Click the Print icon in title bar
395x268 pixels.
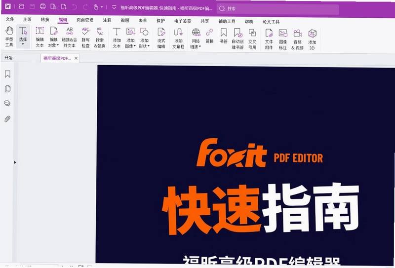click(x=43, y=6)
